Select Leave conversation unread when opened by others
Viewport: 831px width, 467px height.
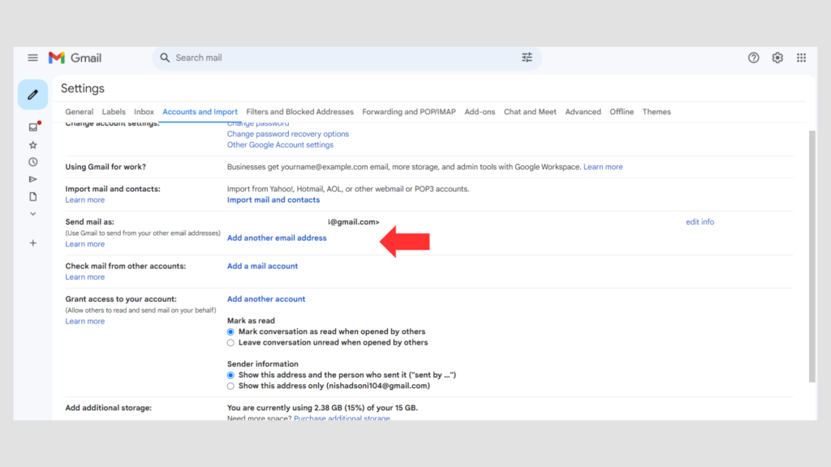(230, 343)
